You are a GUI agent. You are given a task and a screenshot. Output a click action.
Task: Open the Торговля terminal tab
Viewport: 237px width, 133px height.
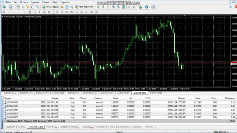(10, 127)
